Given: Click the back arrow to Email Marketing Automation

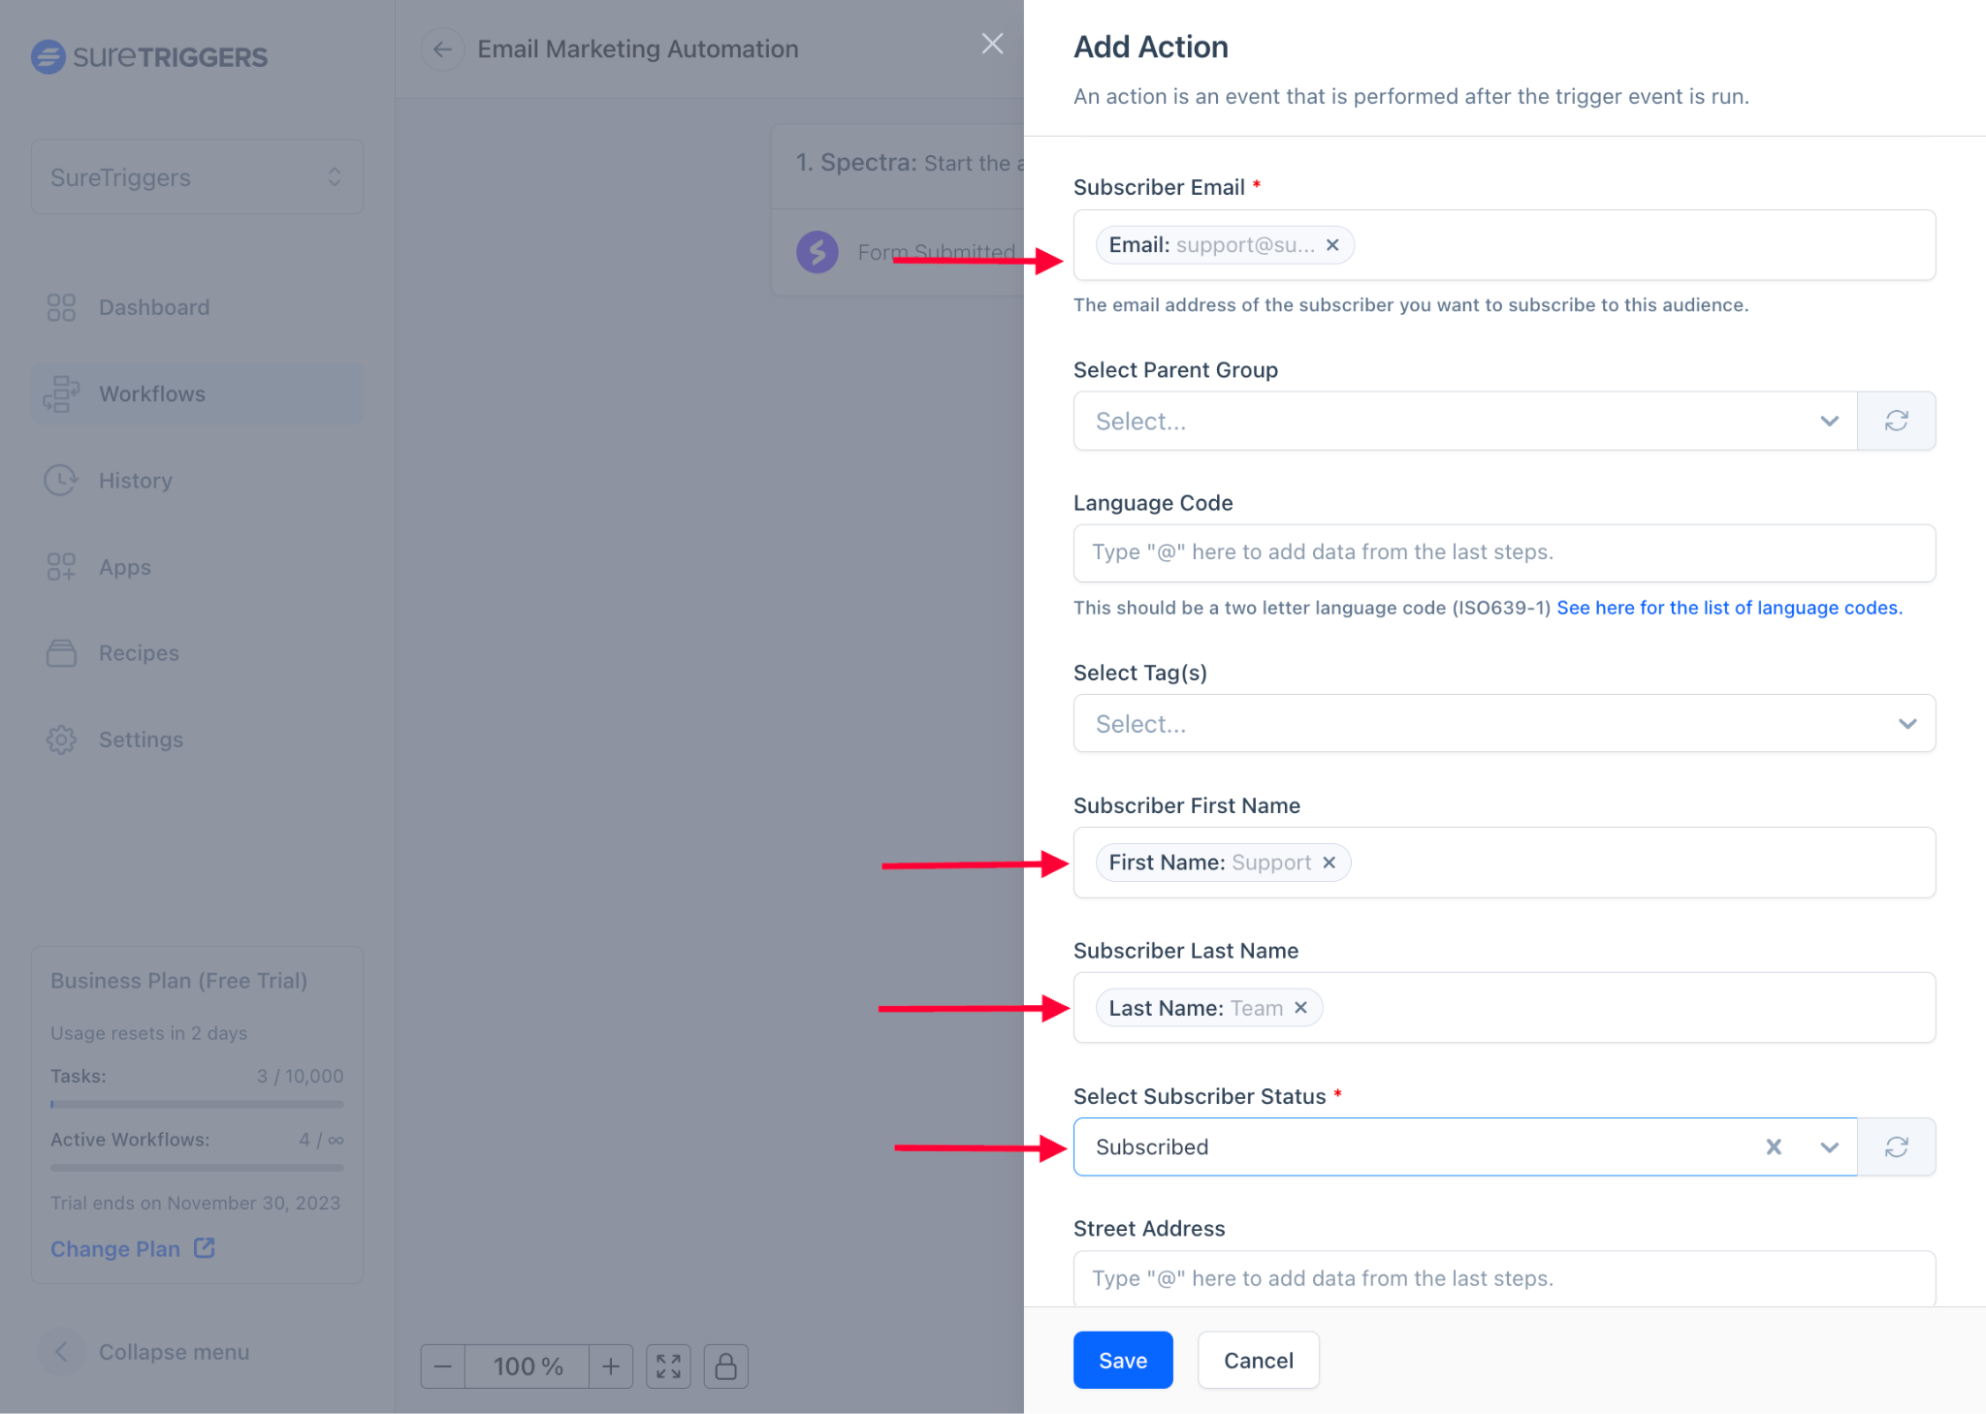Looking at the screenshot, I should (x=442, y=49).
